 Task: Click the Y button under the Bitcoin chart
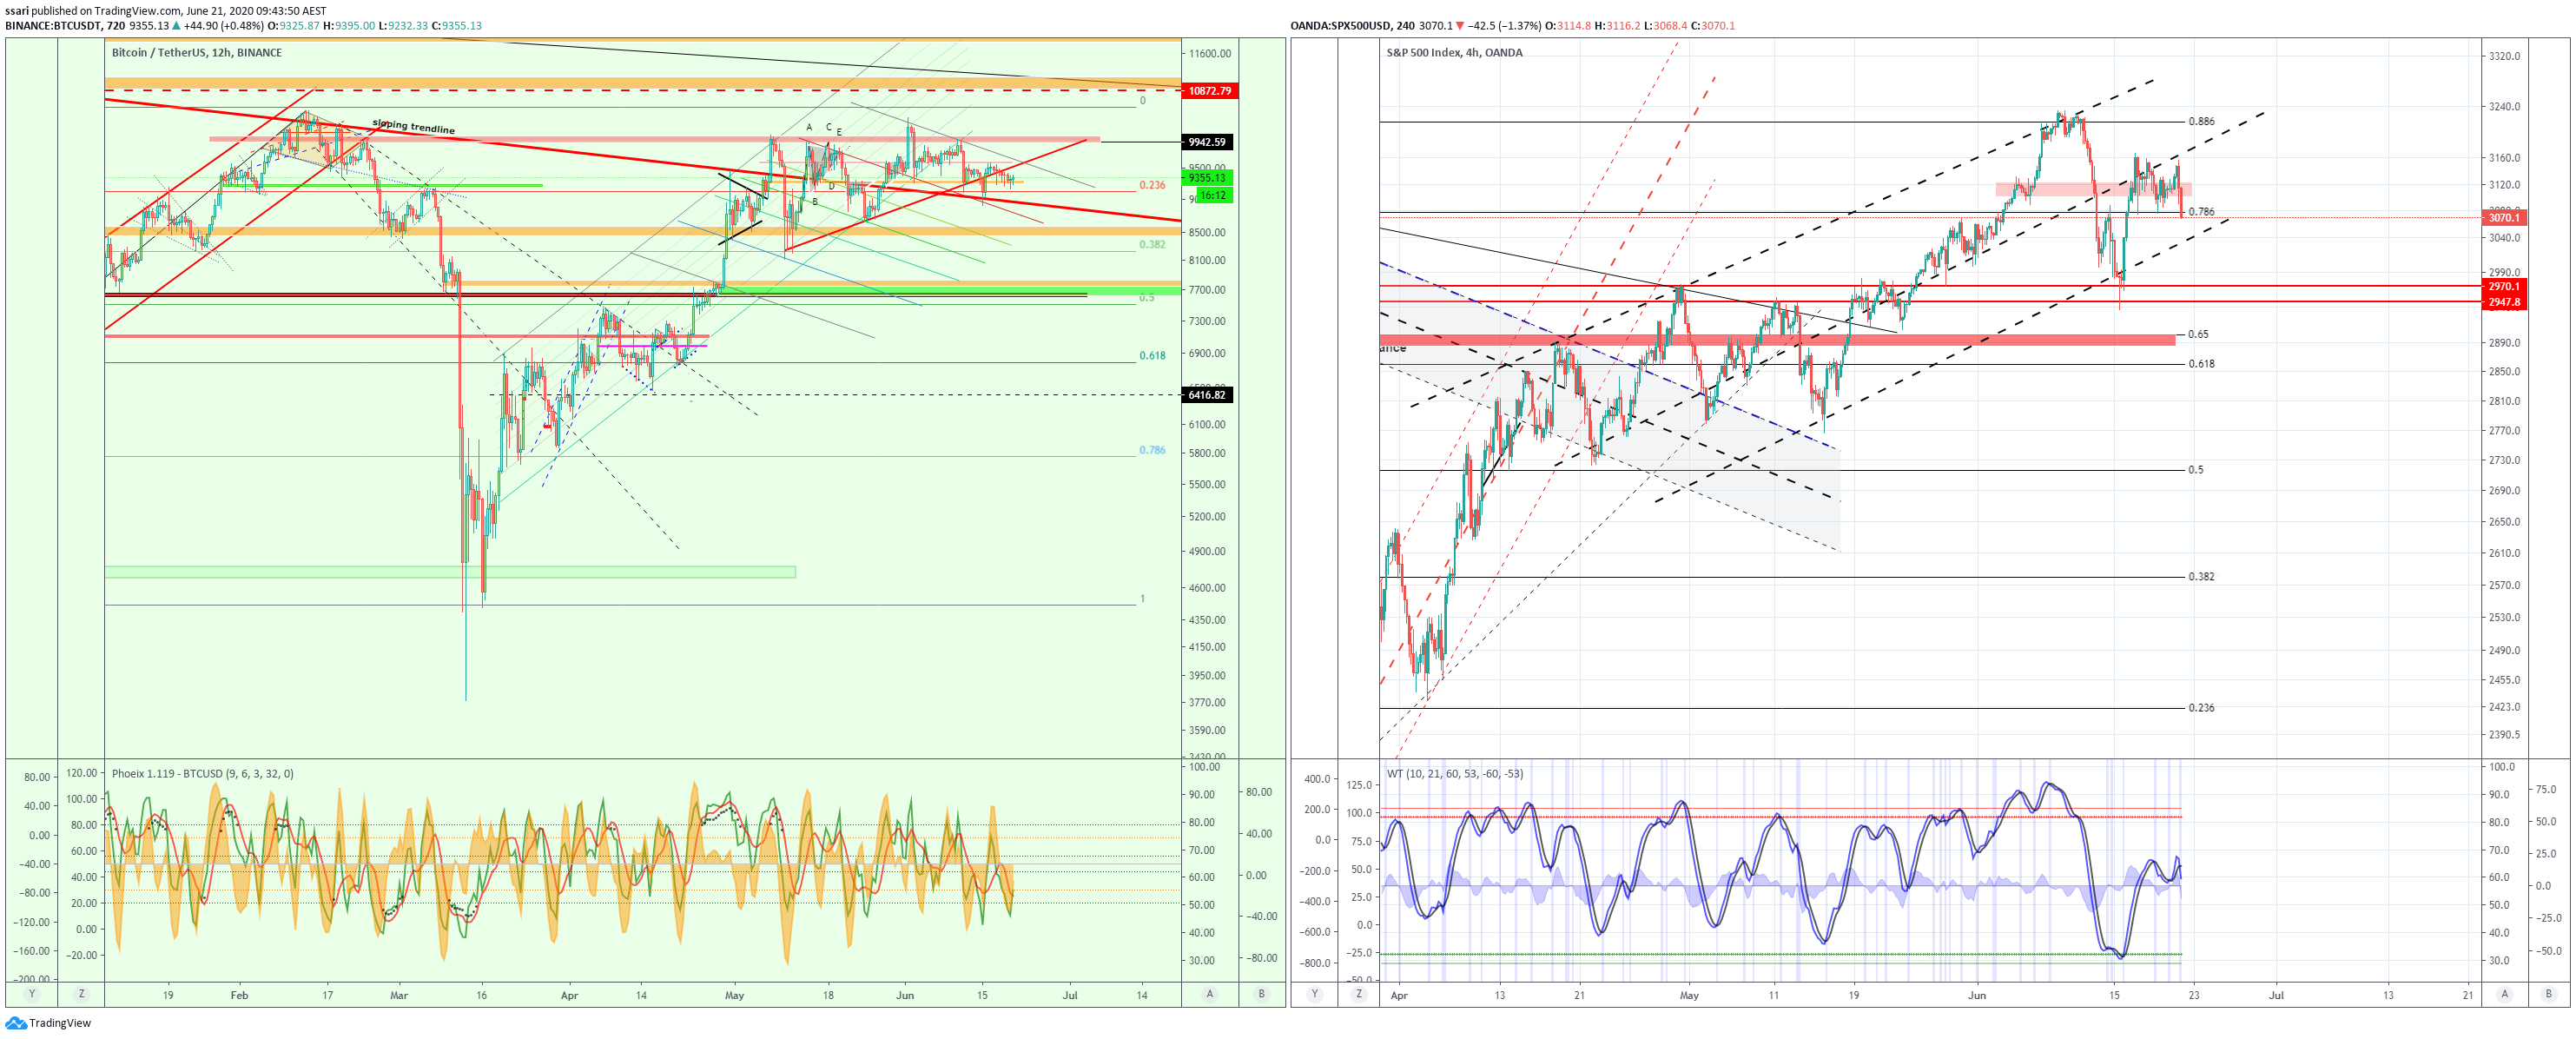(32, 994)
